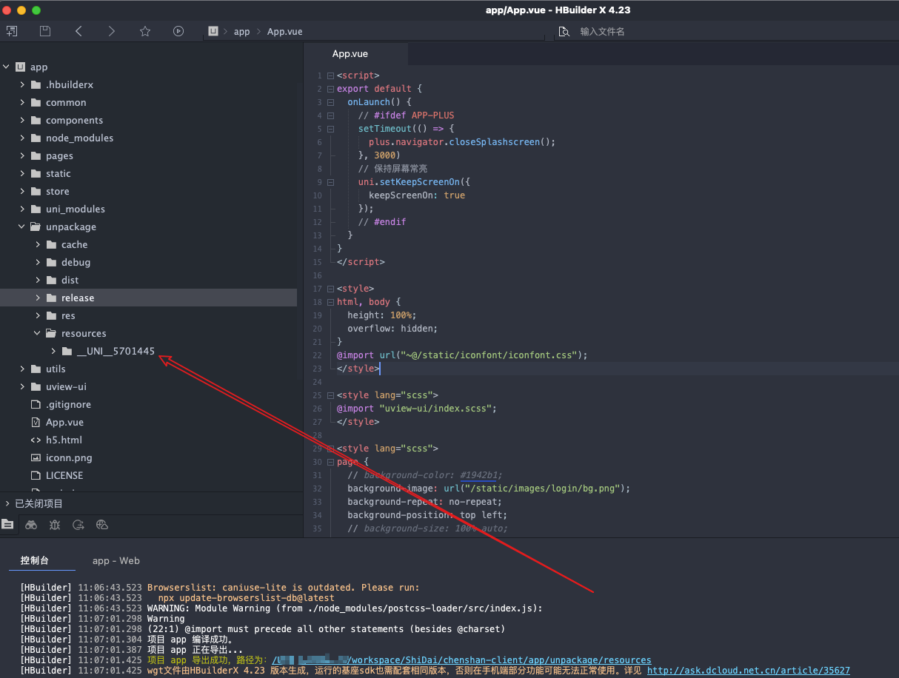The image size is (899, 678).
Task: Start debugging via the bug icon
Action: [x=56, y=524]
